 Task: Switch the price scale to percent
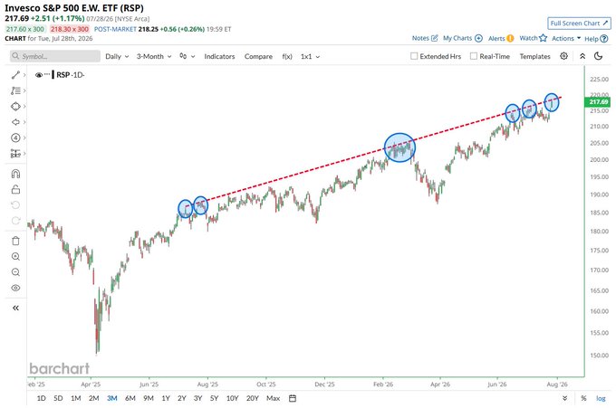click(x=583, y=398)
